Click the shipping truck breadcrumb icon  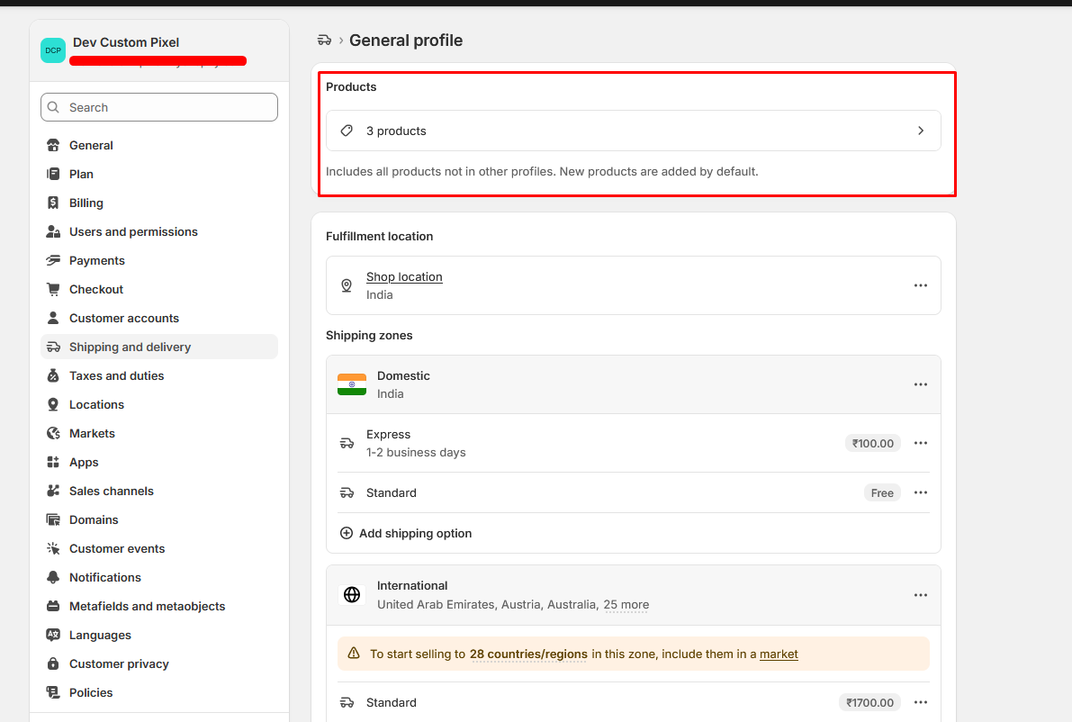(x=325, y=41)
